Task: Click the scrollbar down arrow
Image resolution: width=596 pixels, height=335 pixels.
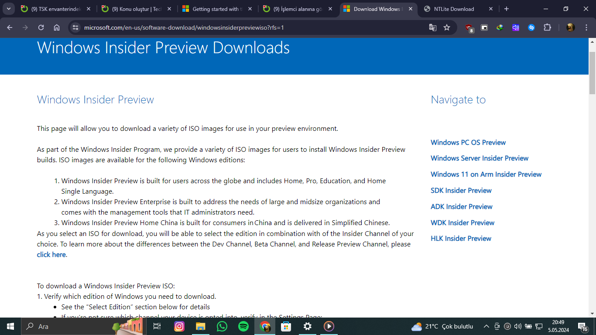Action: pos(592,313)
